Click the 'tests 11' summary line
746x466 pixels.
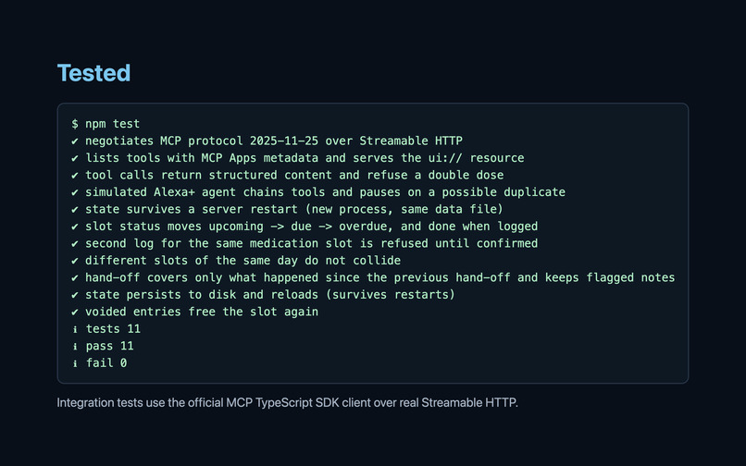click(106, 329)
